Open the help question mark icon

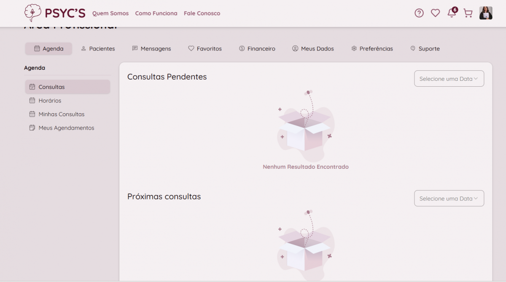click(x=419, y=13)
